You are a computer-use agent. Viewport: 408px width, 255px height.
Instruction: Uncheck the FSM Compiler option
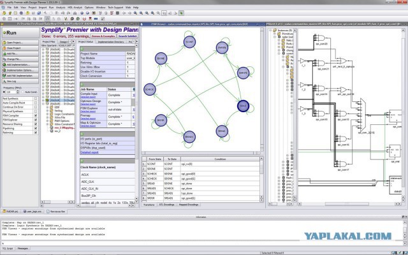point(36,115)
